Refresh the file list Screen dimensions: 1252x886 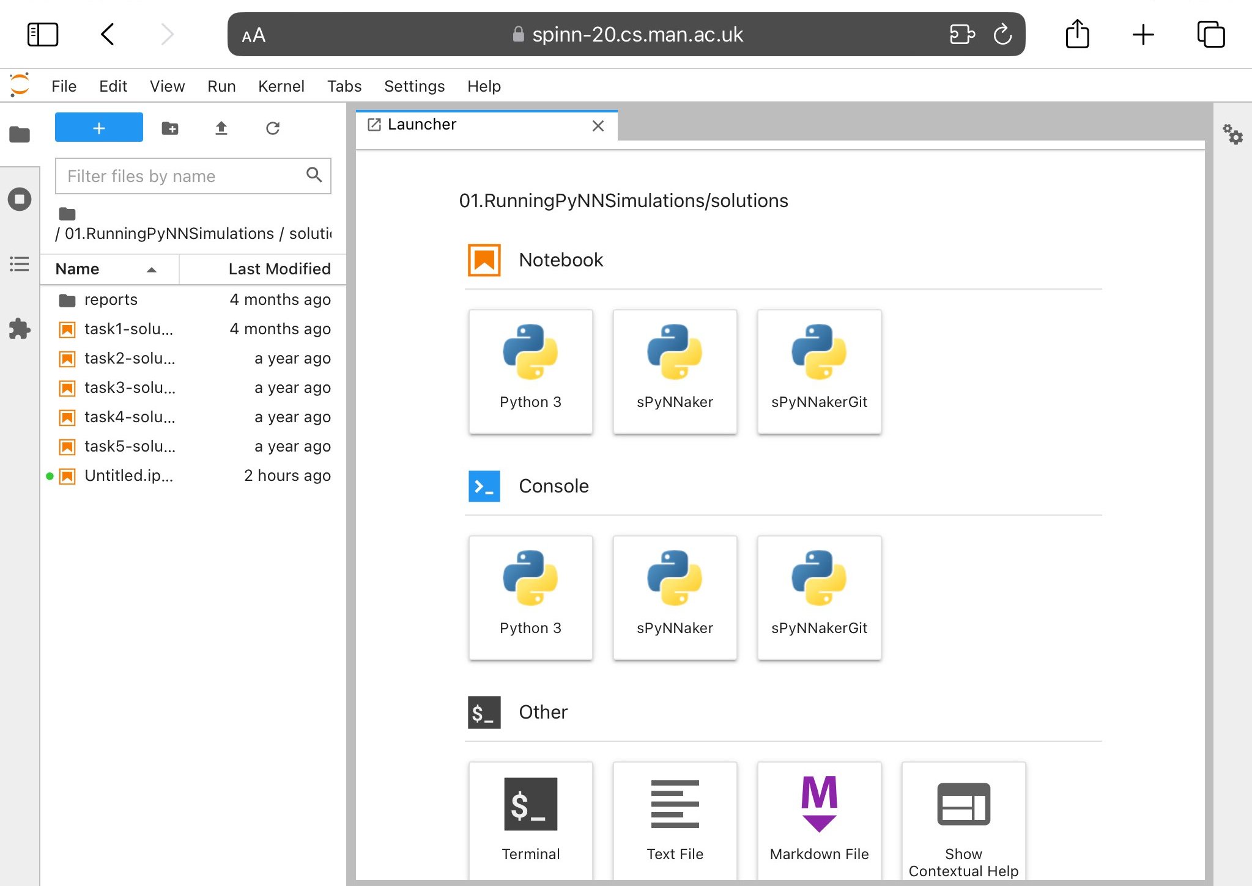(273, 128)
